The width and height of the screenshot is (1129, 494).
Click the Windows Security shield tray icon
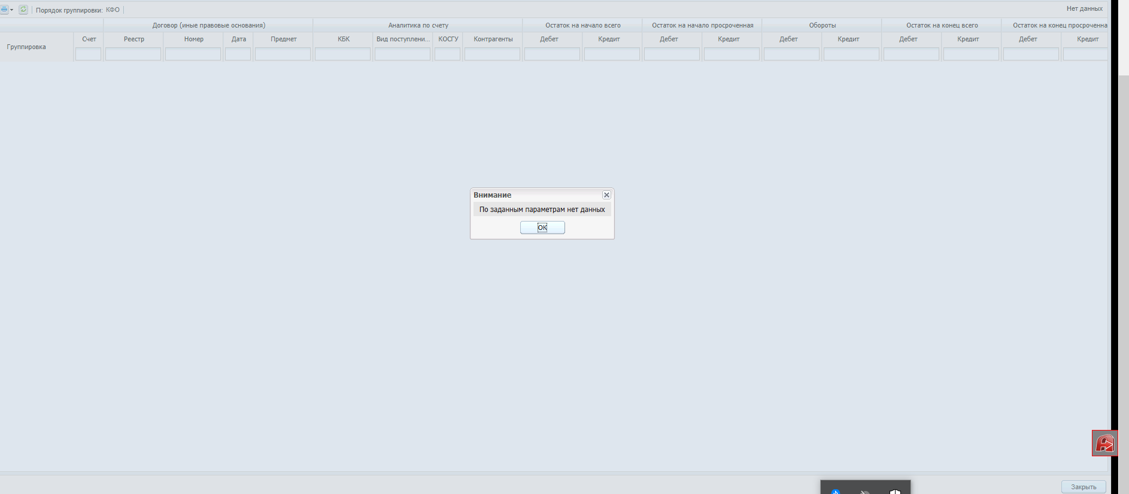pos(895,492)
